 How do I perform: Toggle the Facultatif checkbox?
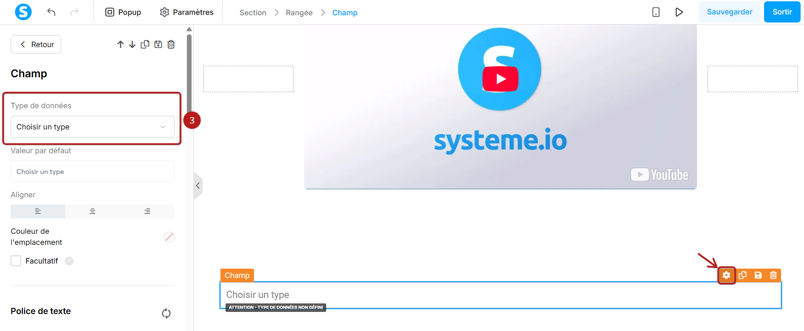coord(16,261)
